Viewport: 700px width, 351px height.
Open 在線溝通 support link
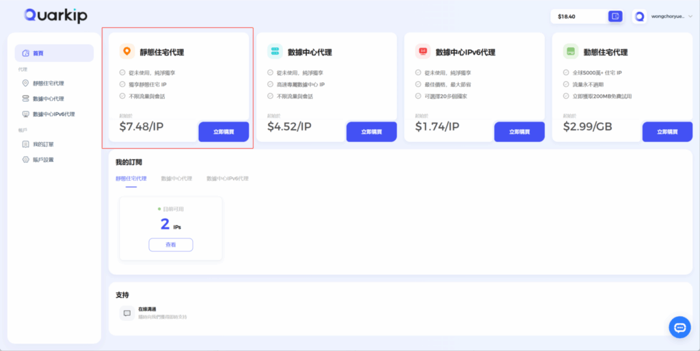point(148,309)
